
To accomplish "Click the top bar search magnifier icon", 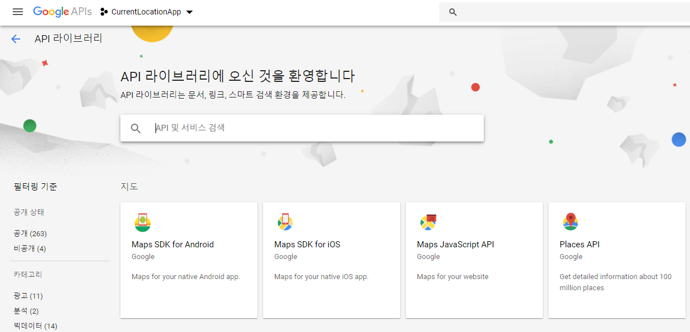I will (x=453, y=12).
